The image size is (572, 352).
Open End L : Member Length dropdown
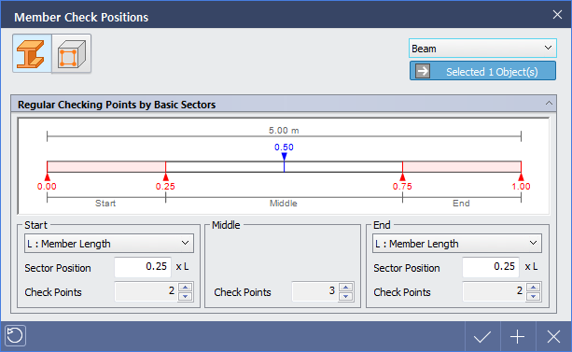point(457,243)
